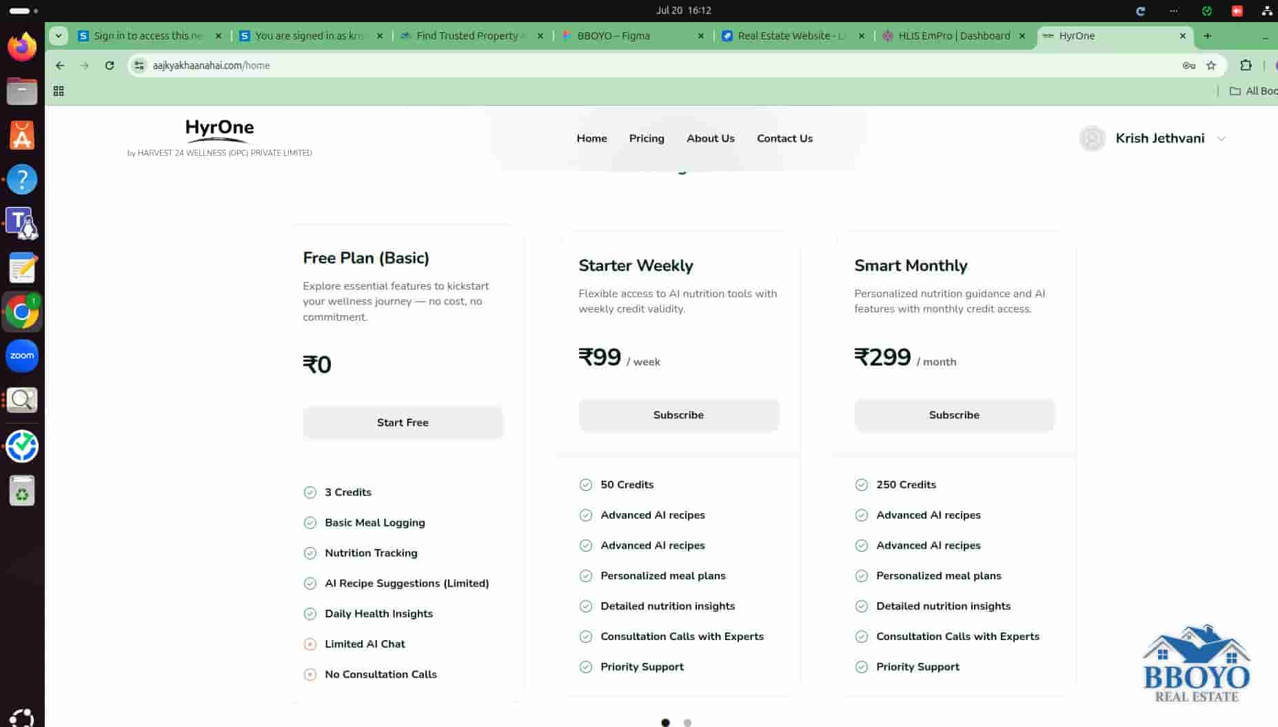Screen dimensions: 1278x727
Task: Expand the Krish Jethvani account dropdown
Action: tap(1221, 139)
